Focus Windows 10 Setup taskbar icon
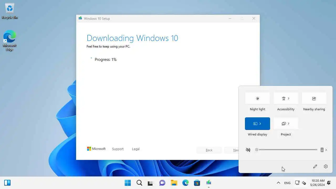Viewport: 336px width, 189px height. (209, 183)
